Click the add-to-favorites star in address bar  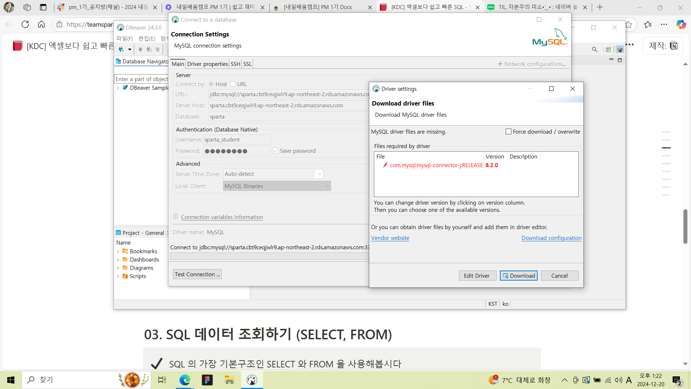coord(629,24)
